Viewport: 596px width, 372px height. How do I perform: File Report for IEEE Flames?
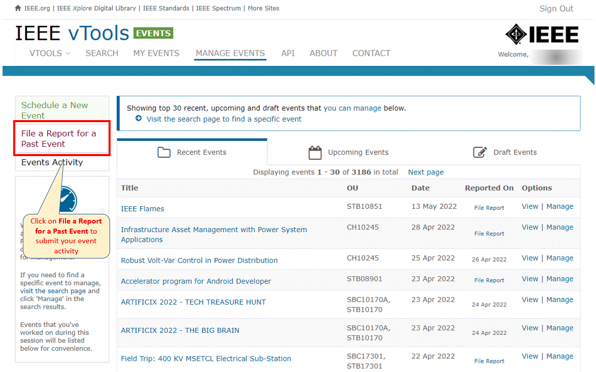point(489,208)
